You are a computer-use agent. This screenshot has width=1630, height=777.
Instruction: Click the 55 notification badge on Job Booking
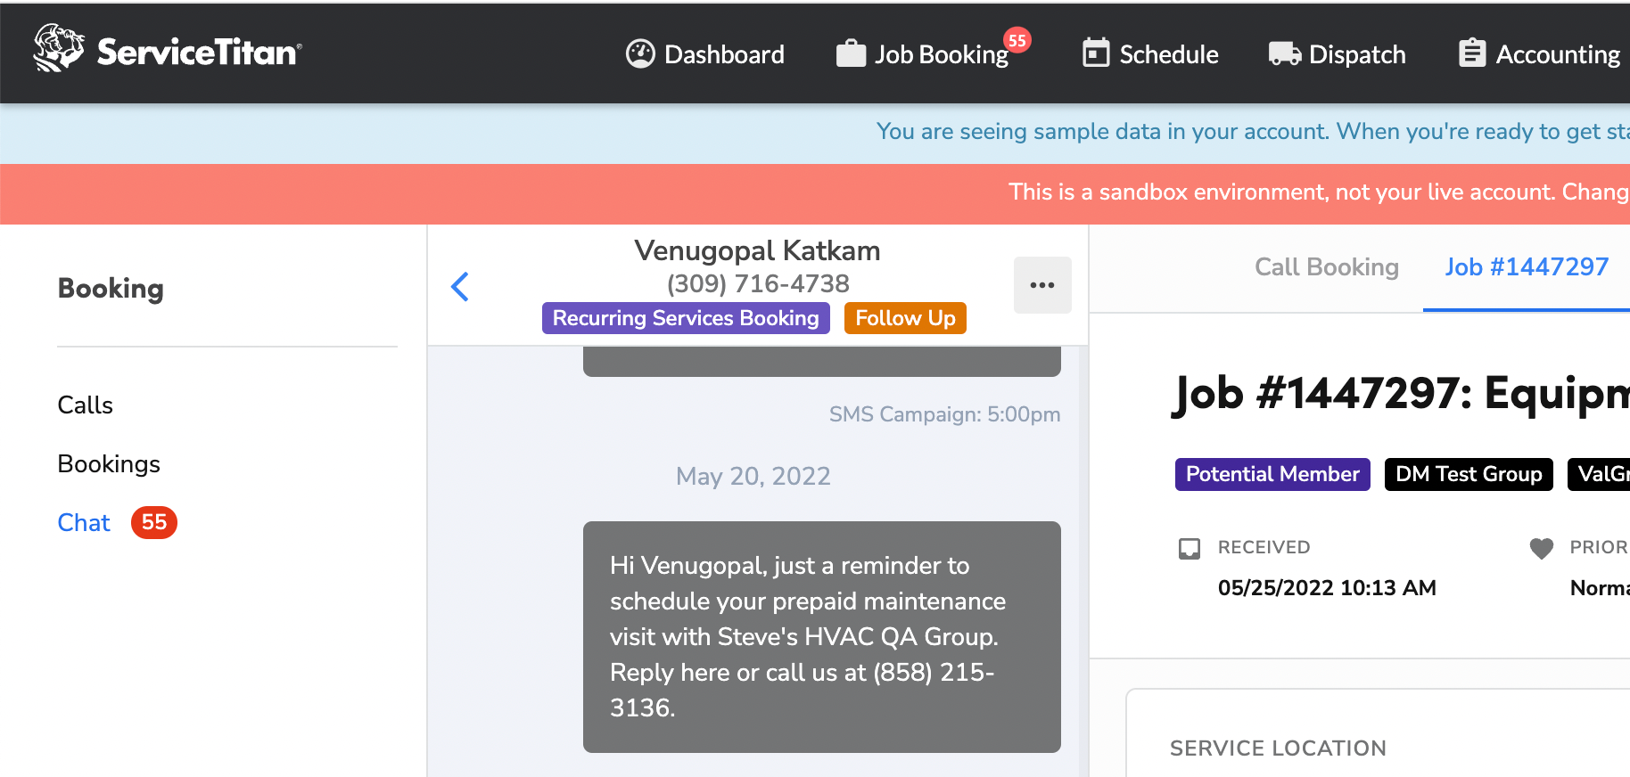pos(1017,40)
